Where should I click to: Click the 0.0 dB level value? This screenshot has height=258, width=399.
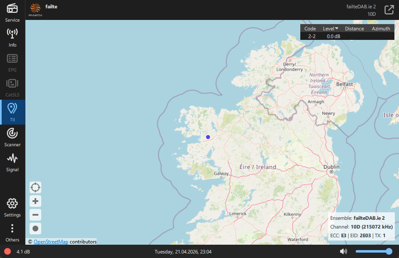point(333,36)
